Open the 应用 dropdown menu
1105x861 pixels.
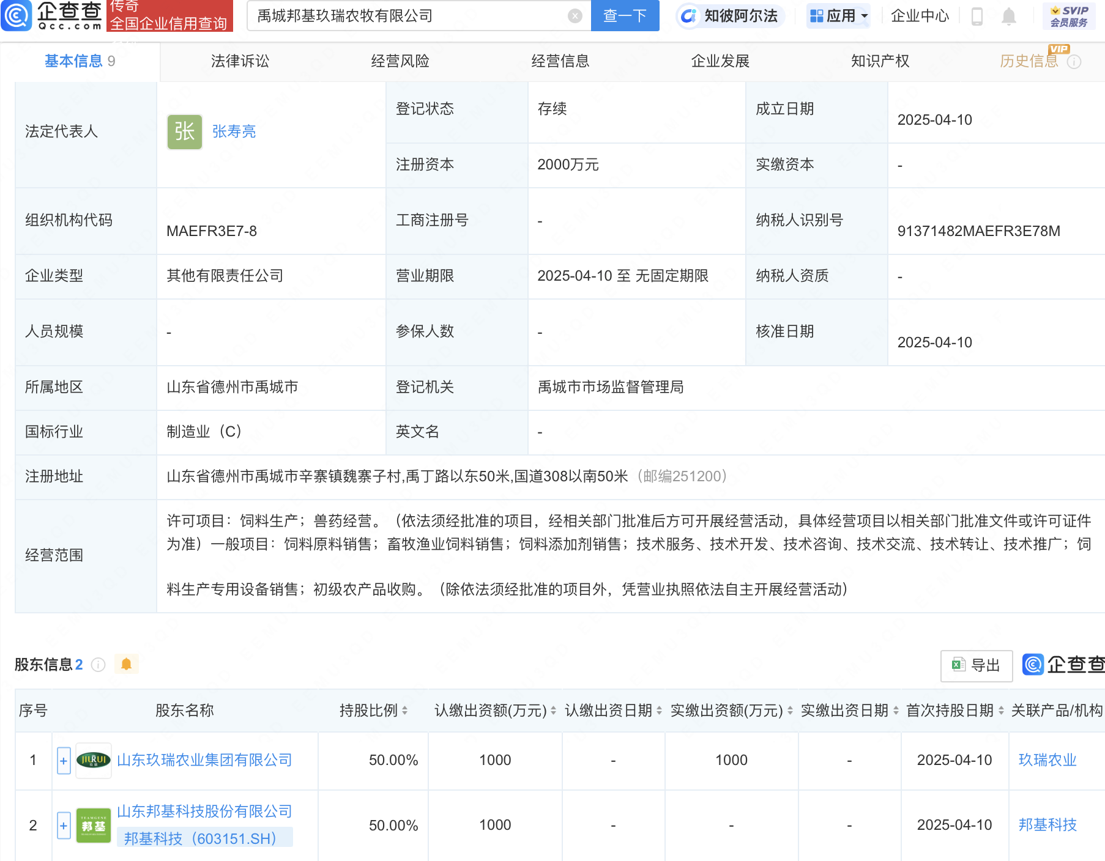(x=838, y=16)
